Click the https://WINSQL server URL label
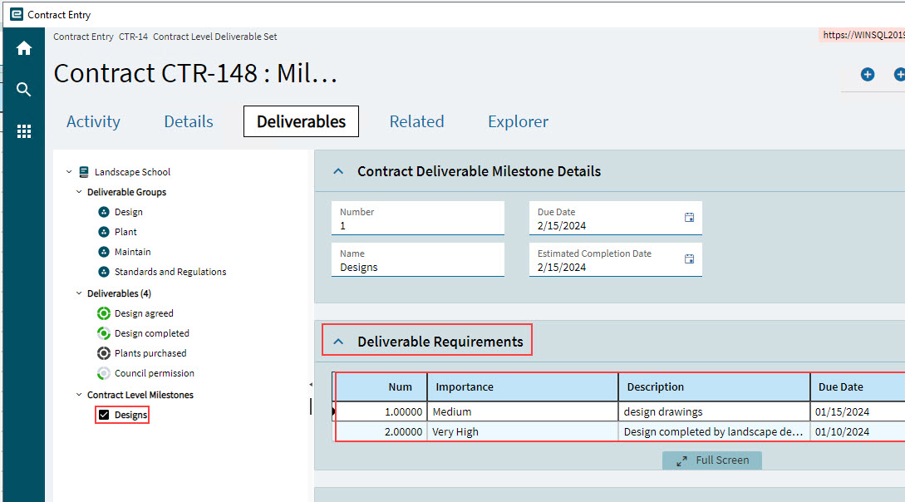 click(863, 35)
